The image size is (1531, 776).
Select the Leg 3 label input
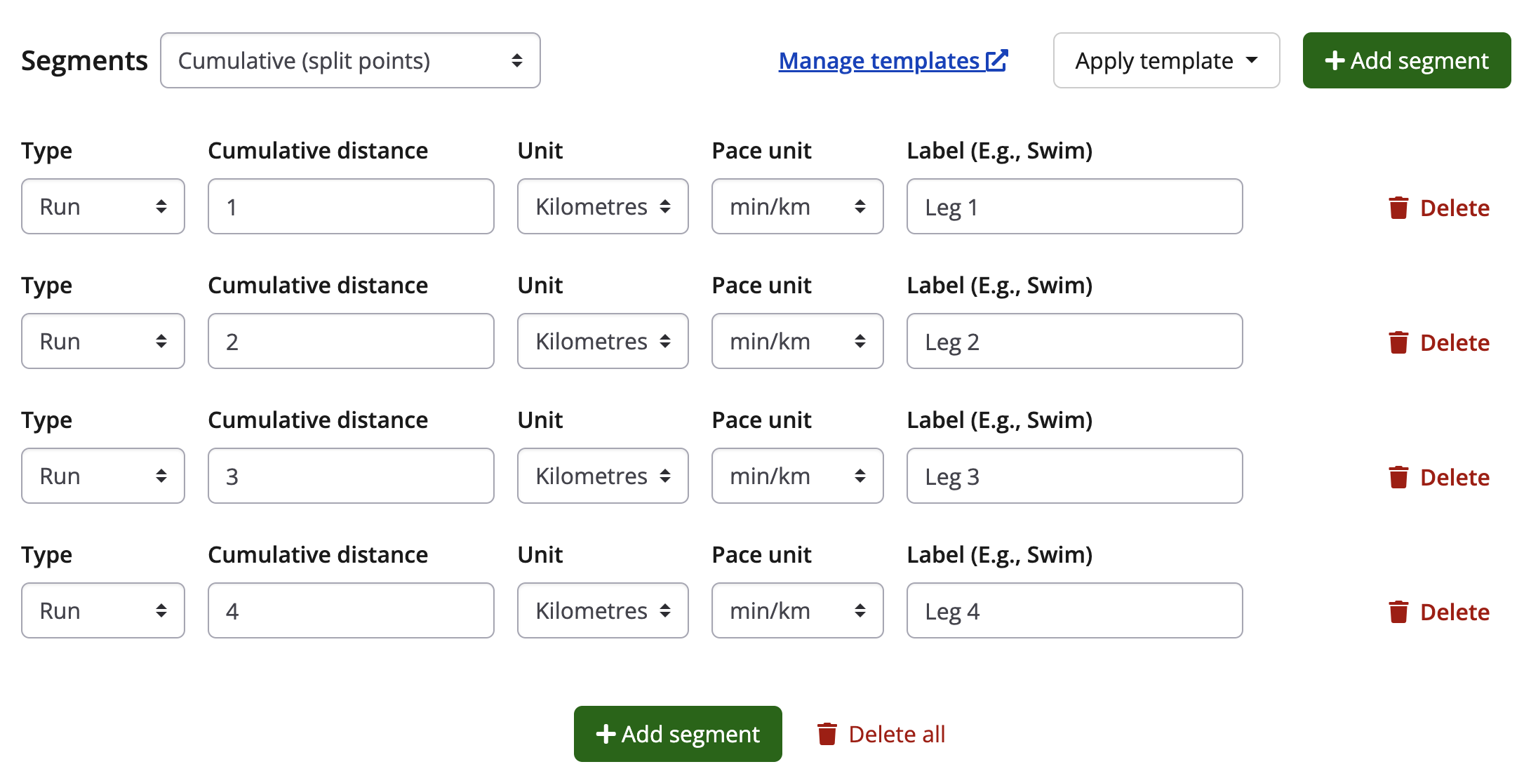[1074, 476]
